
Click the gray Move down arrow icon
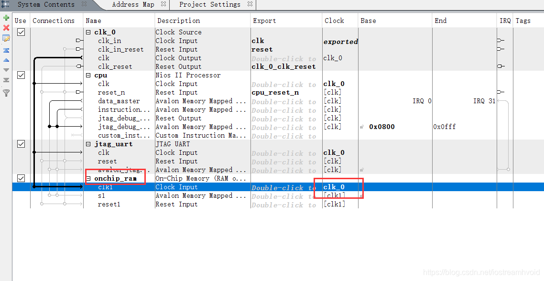point(6,70)
